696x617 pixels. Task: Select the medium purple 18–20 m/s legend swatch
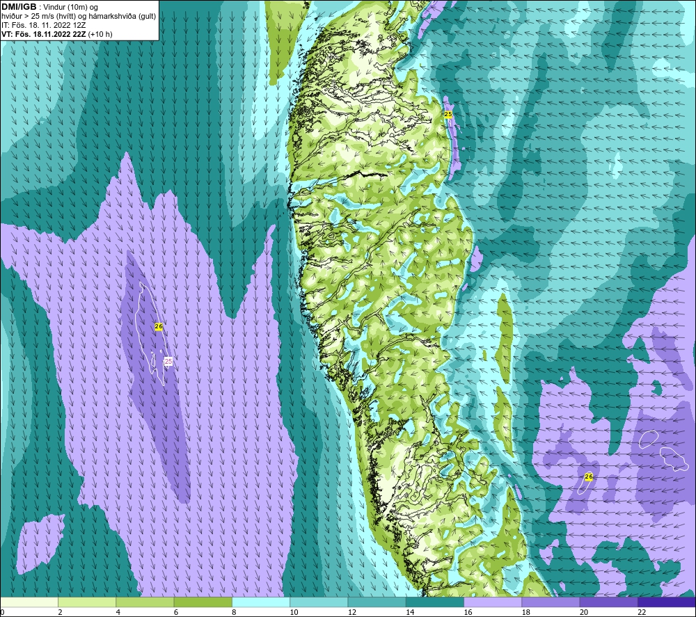551,602
